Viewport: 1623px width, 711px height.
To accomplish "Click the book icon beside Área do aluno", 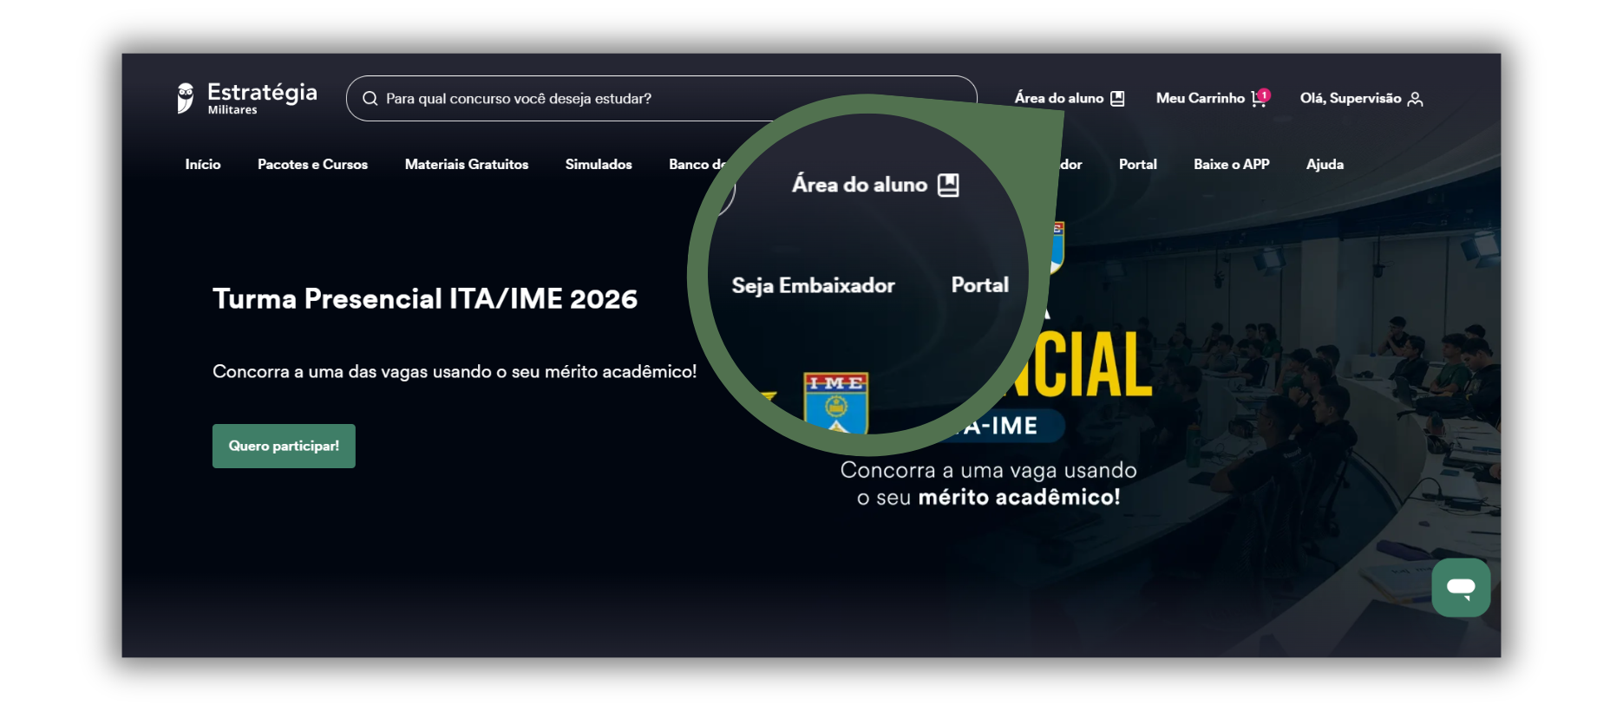I will point(1117,99).
